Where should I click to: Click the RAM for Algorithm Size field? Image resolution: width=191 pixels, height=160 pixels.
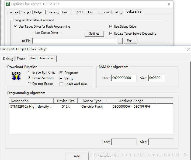tap(157, 78)
